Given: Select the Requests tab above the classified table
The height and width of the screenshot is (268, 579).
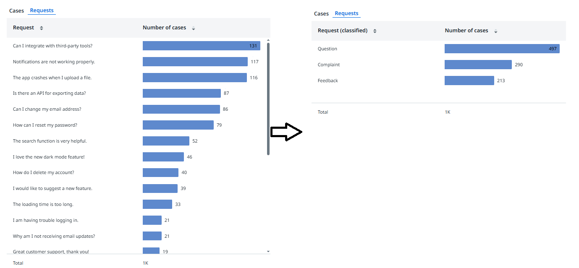Looking at the screenshot, I should pos(346,13).
